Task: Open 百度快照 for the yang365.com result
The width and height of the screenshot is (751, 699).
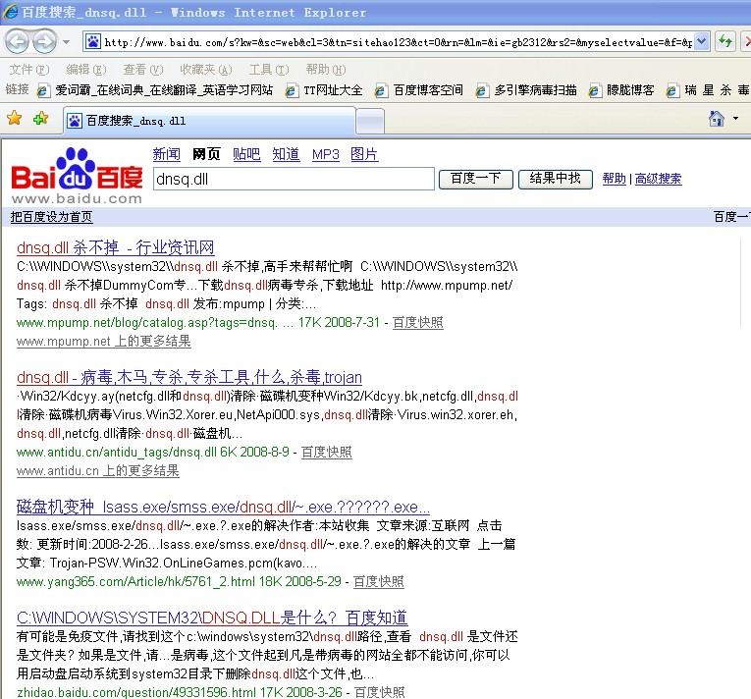Action: tap(378, 581)
